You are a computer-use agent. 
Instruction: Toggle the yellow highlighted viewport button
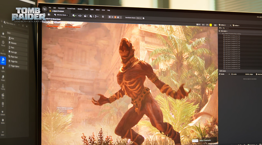click(x=211, y=25)
